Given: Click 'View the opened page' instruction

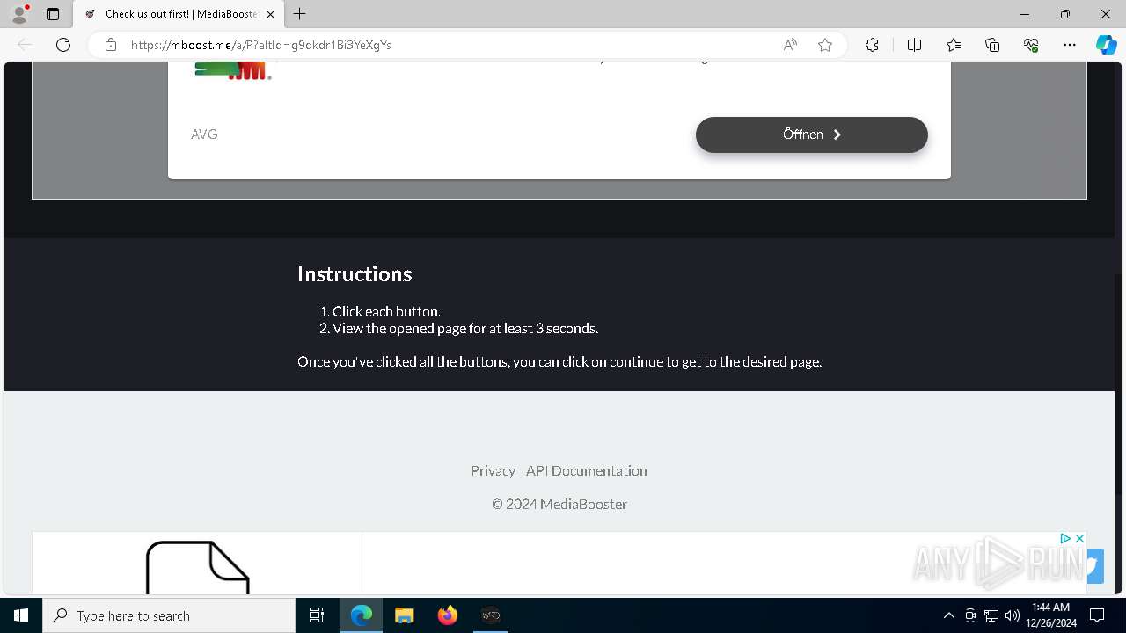Looking at the screenshot, I should 465,328.
